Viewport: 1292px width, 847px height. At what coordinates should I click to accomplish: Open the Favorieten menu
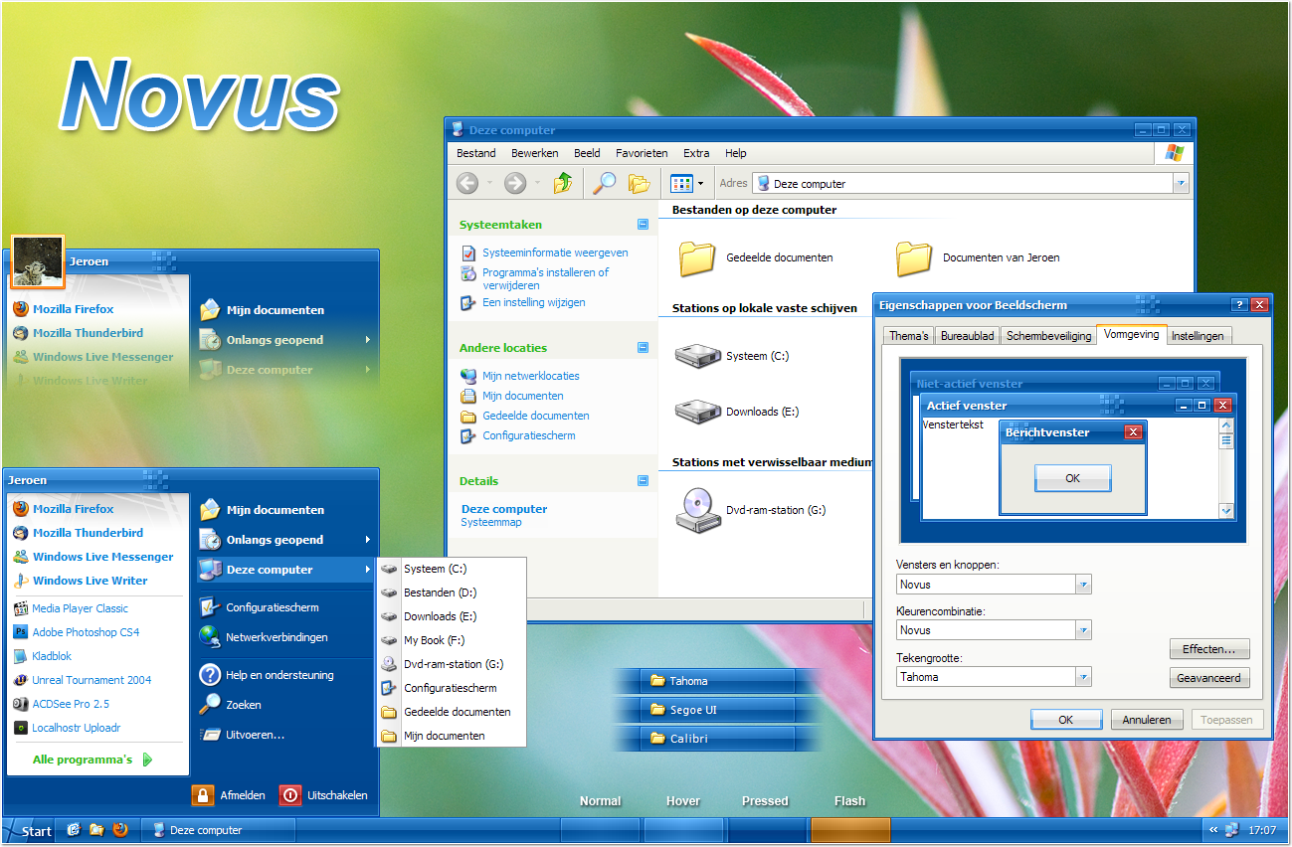[x=642, y=153]
